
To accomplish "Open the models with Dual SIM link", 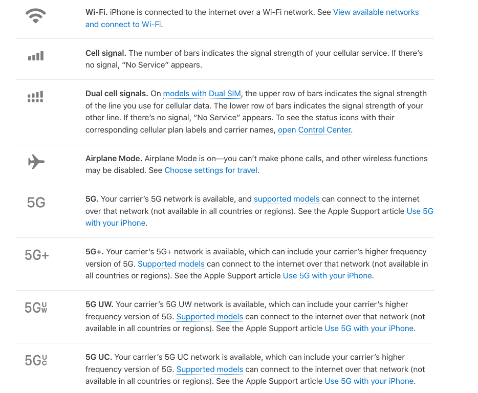I will point(202,94).
